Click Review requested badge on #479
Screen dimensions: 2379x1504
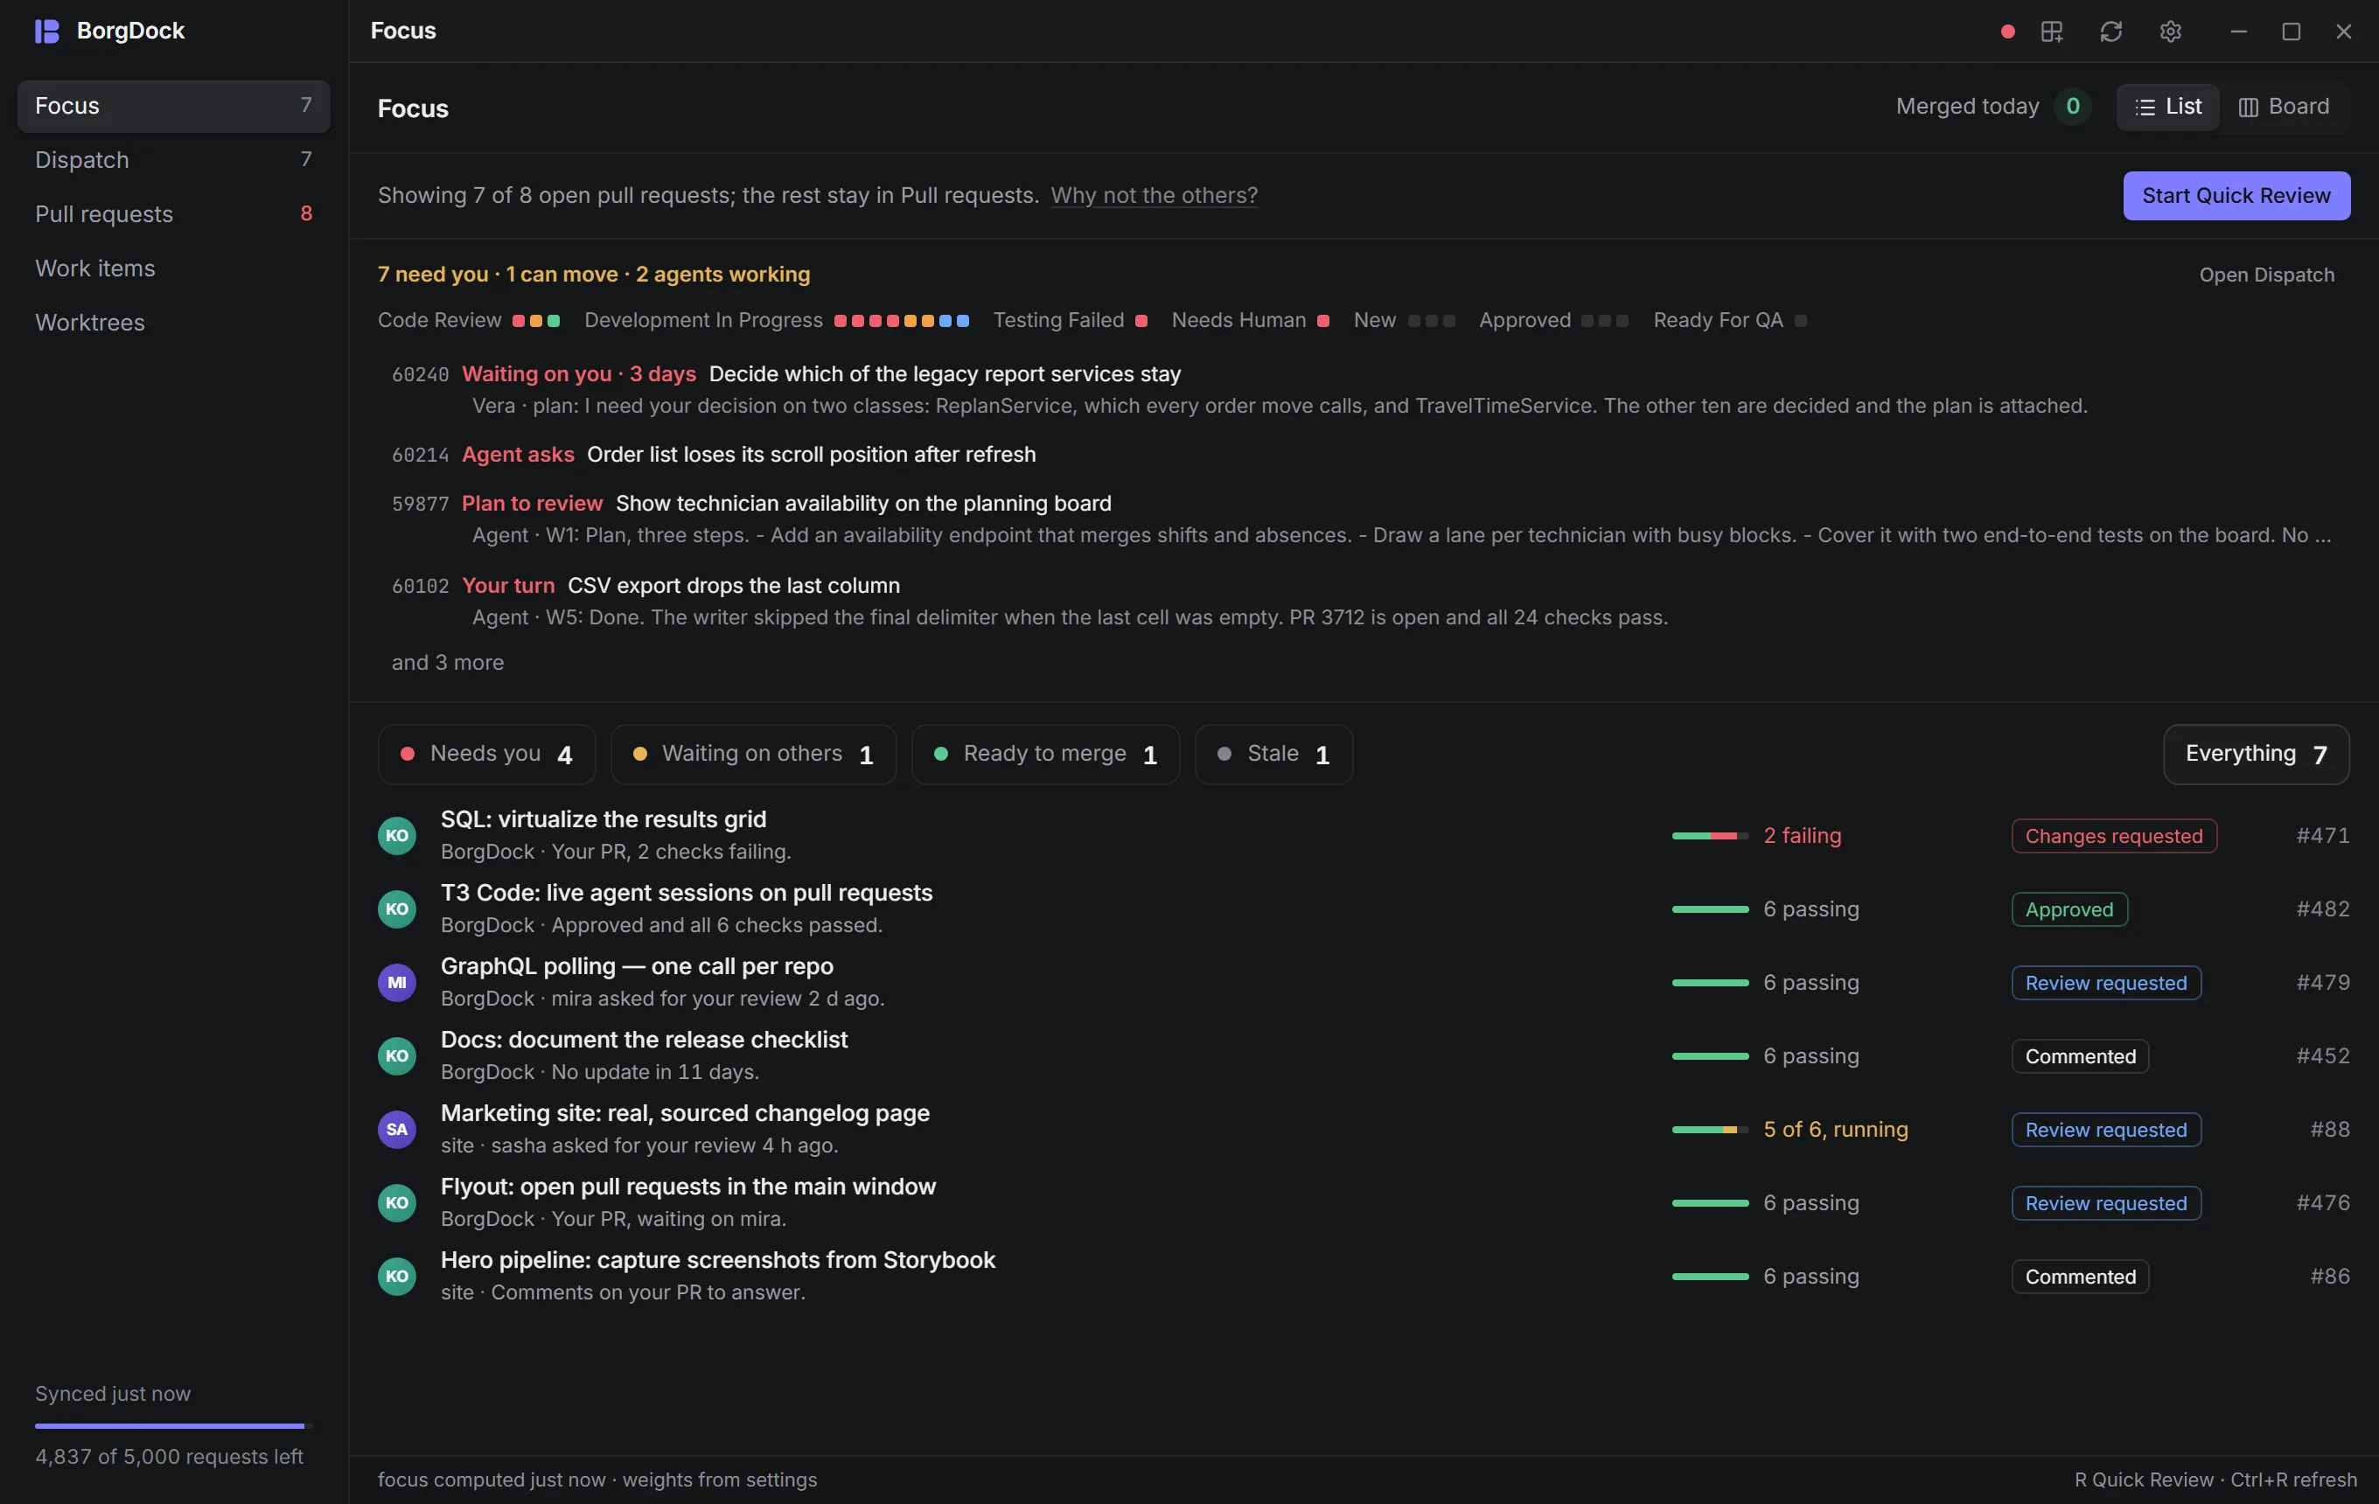click(2106, 983)
